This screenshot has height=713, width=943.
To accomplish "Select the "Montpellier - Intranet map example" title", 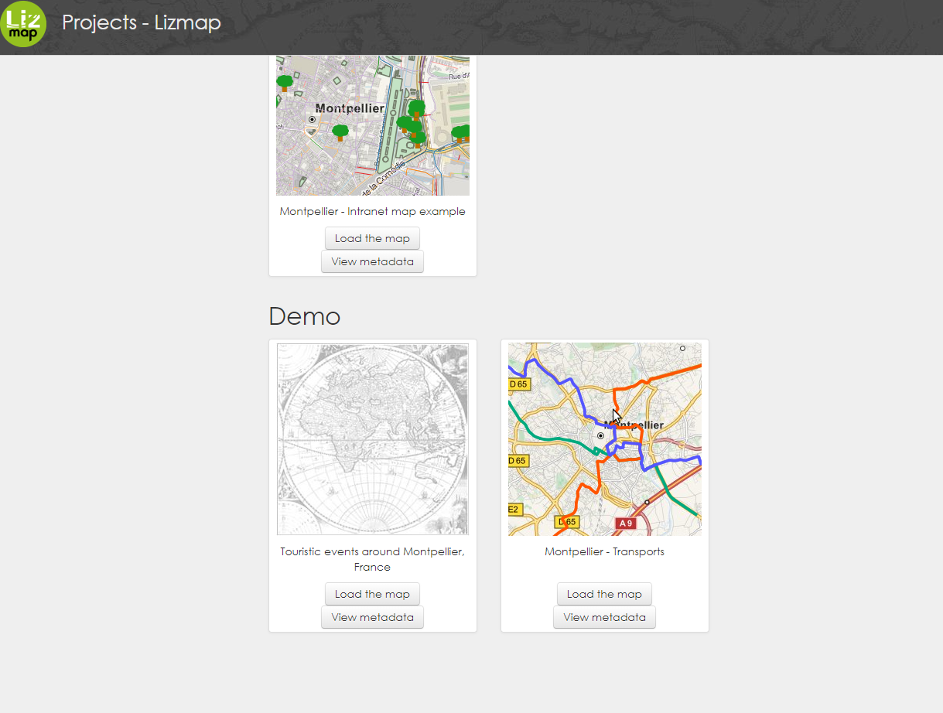I will point(372,210).
